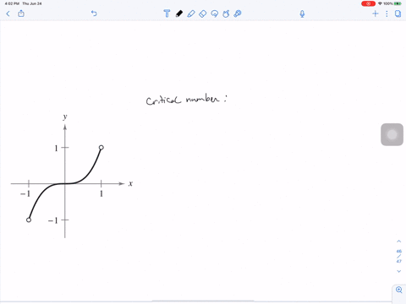Screen dimensions: 406x304
Task: Click the open circle at graph's upper endpoint
Action: click(101, 147)
